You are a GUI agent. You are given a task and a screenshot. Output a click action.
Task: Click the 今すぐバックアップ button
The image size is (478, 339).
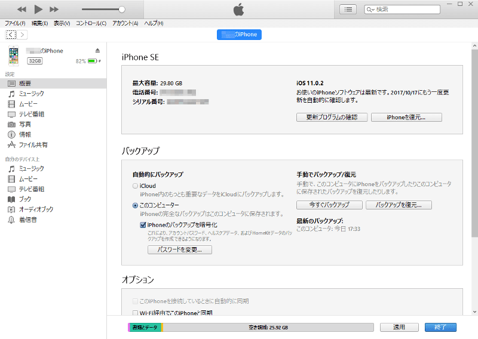click(x=330, y=205)
